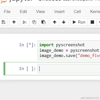The height and width of the screenshot is (100, 100).
Task: Cut selected cells with the scissors icon
Action: tap(25, 22)
